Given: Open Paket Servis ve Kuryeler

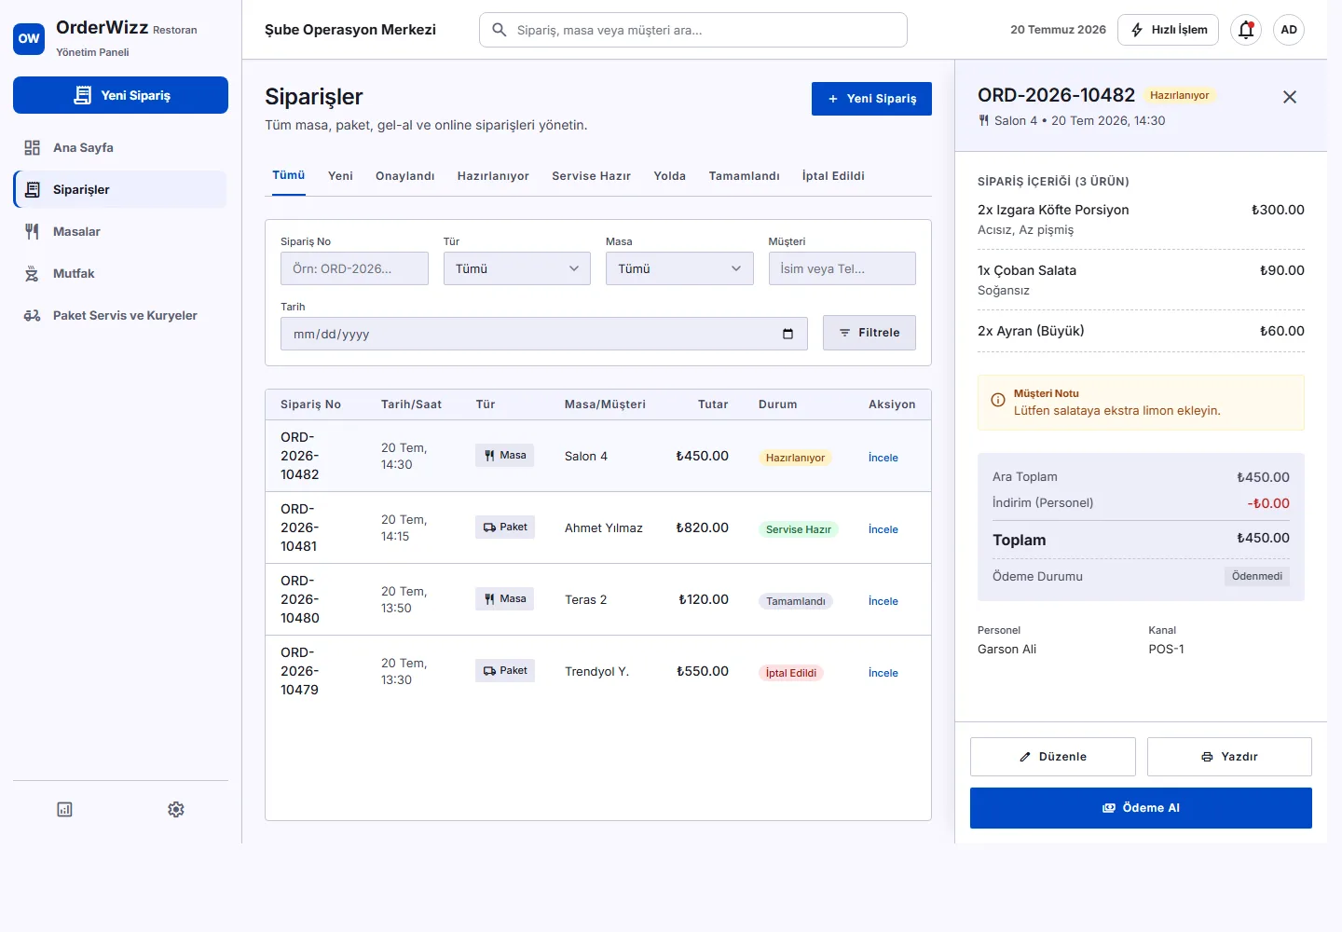Looking at the screenshot, I should 120,315.
